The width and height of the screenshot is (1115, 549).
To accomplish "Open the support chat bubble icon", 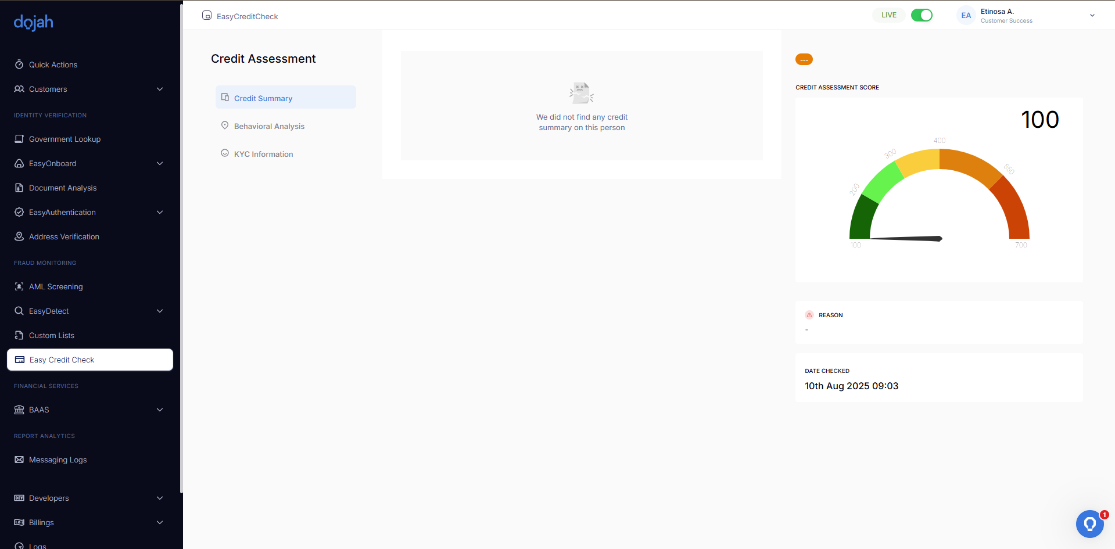I will [x=1089, y=524].
